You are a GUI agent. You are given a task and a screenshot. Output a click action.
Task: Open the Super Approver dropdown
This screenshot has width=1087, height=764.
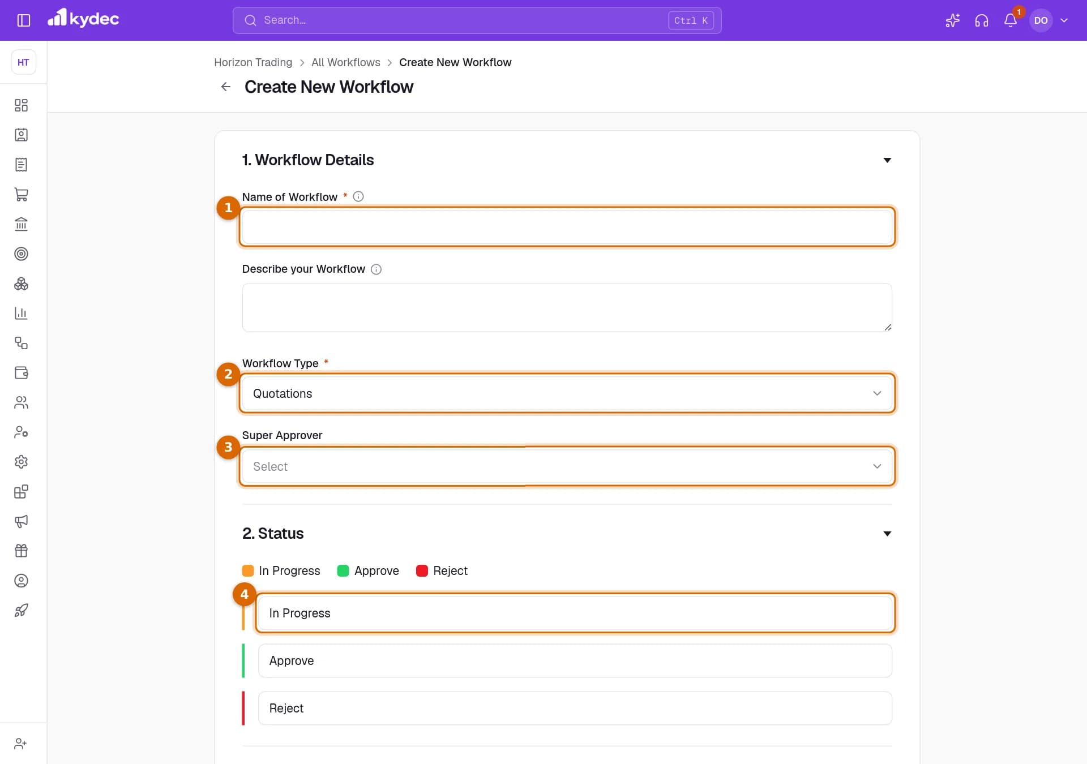567,466
